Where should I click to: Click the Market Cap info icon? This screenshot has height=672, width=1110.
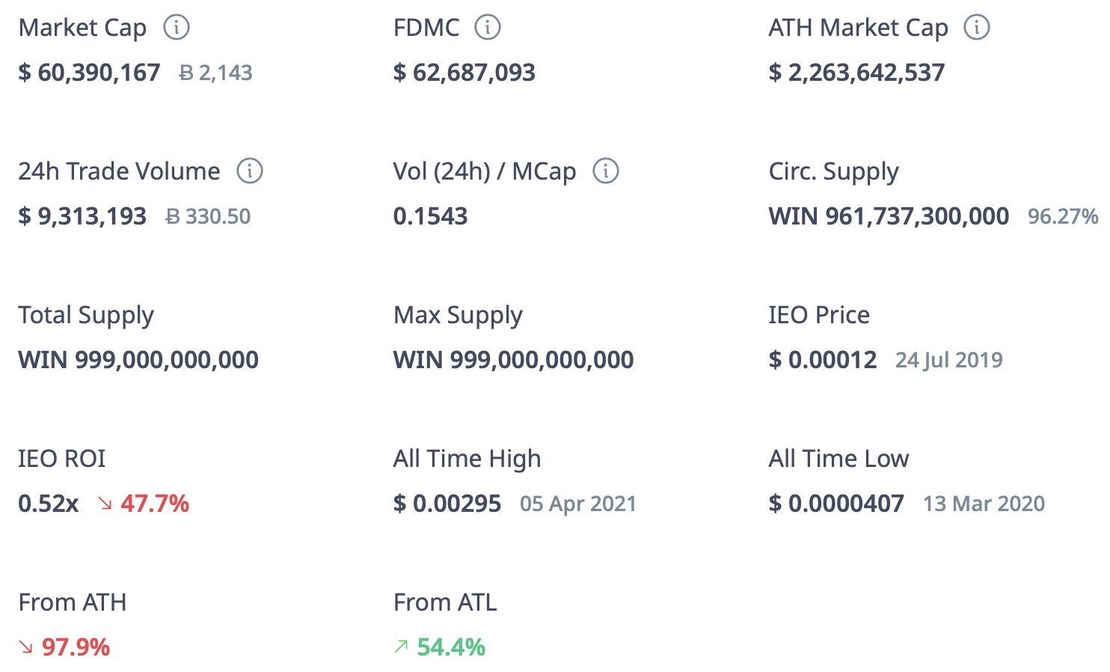177,28
